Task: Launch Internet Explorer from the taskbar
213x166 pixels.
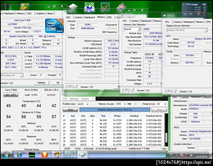Action: click(20, 155)
